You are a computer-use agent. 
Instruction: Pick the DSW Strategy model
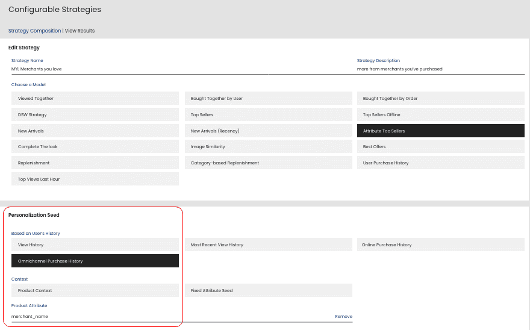(x=95, y=114)
